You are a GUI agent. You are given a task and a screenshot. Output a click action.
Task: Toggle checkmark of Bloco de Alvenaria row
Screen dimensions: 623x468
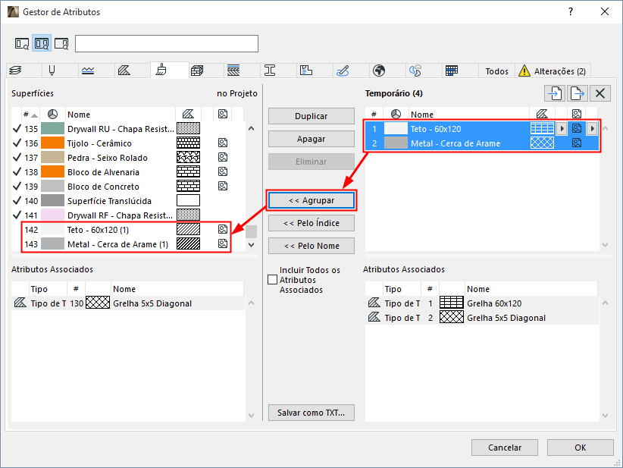(17, 171)
